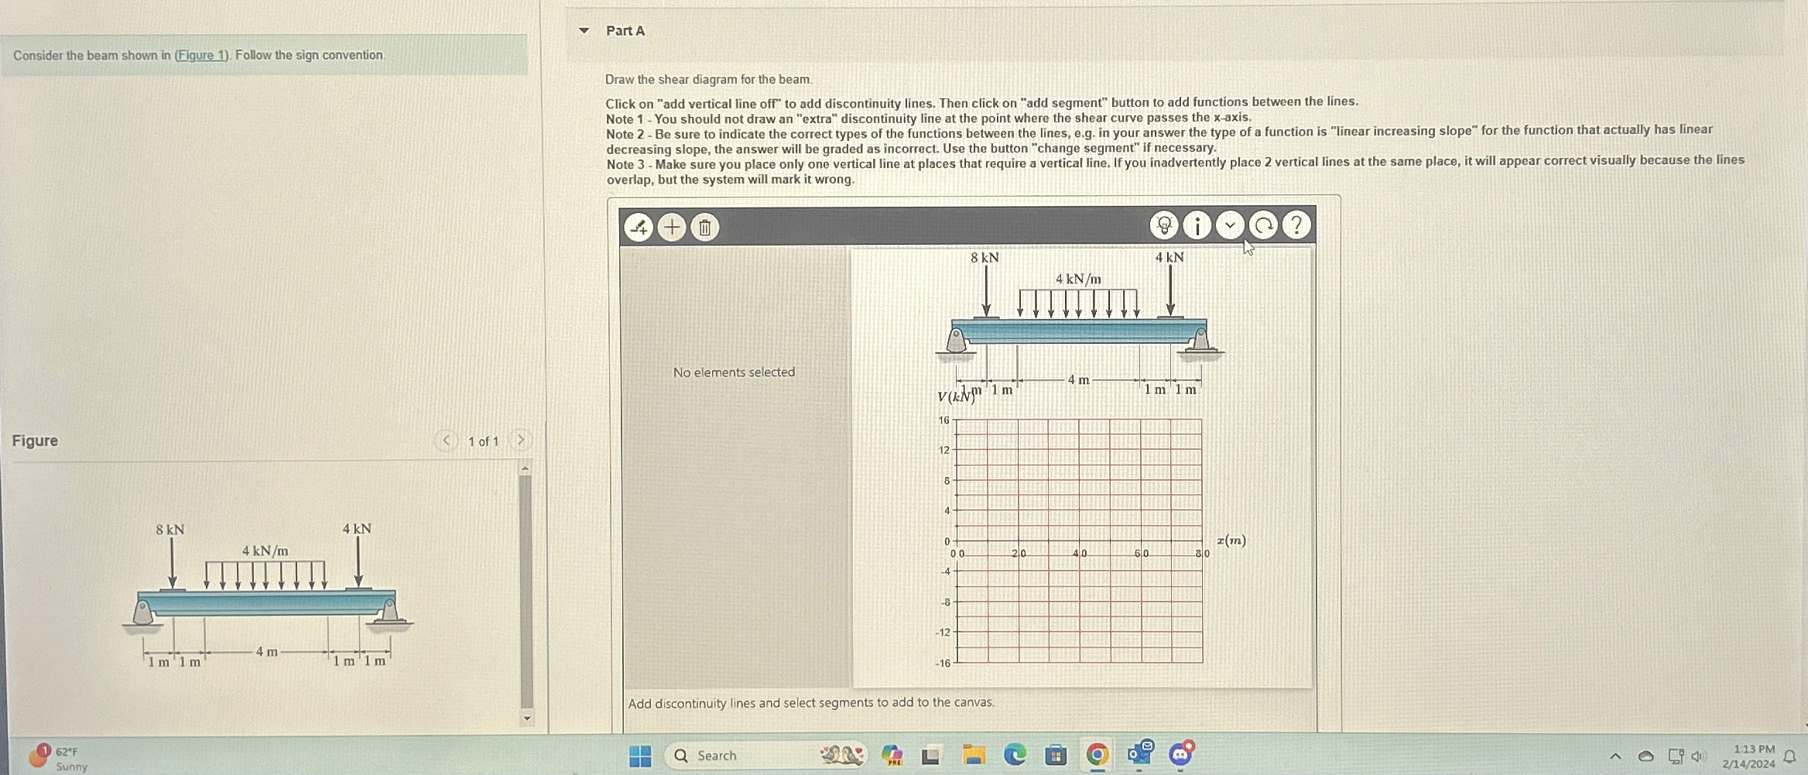Open Discord from the taskbar
The image size is (1808, 775).
1180,755
